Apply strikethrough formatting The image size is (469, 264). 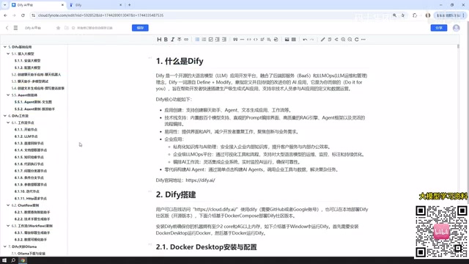click(179, 40)
